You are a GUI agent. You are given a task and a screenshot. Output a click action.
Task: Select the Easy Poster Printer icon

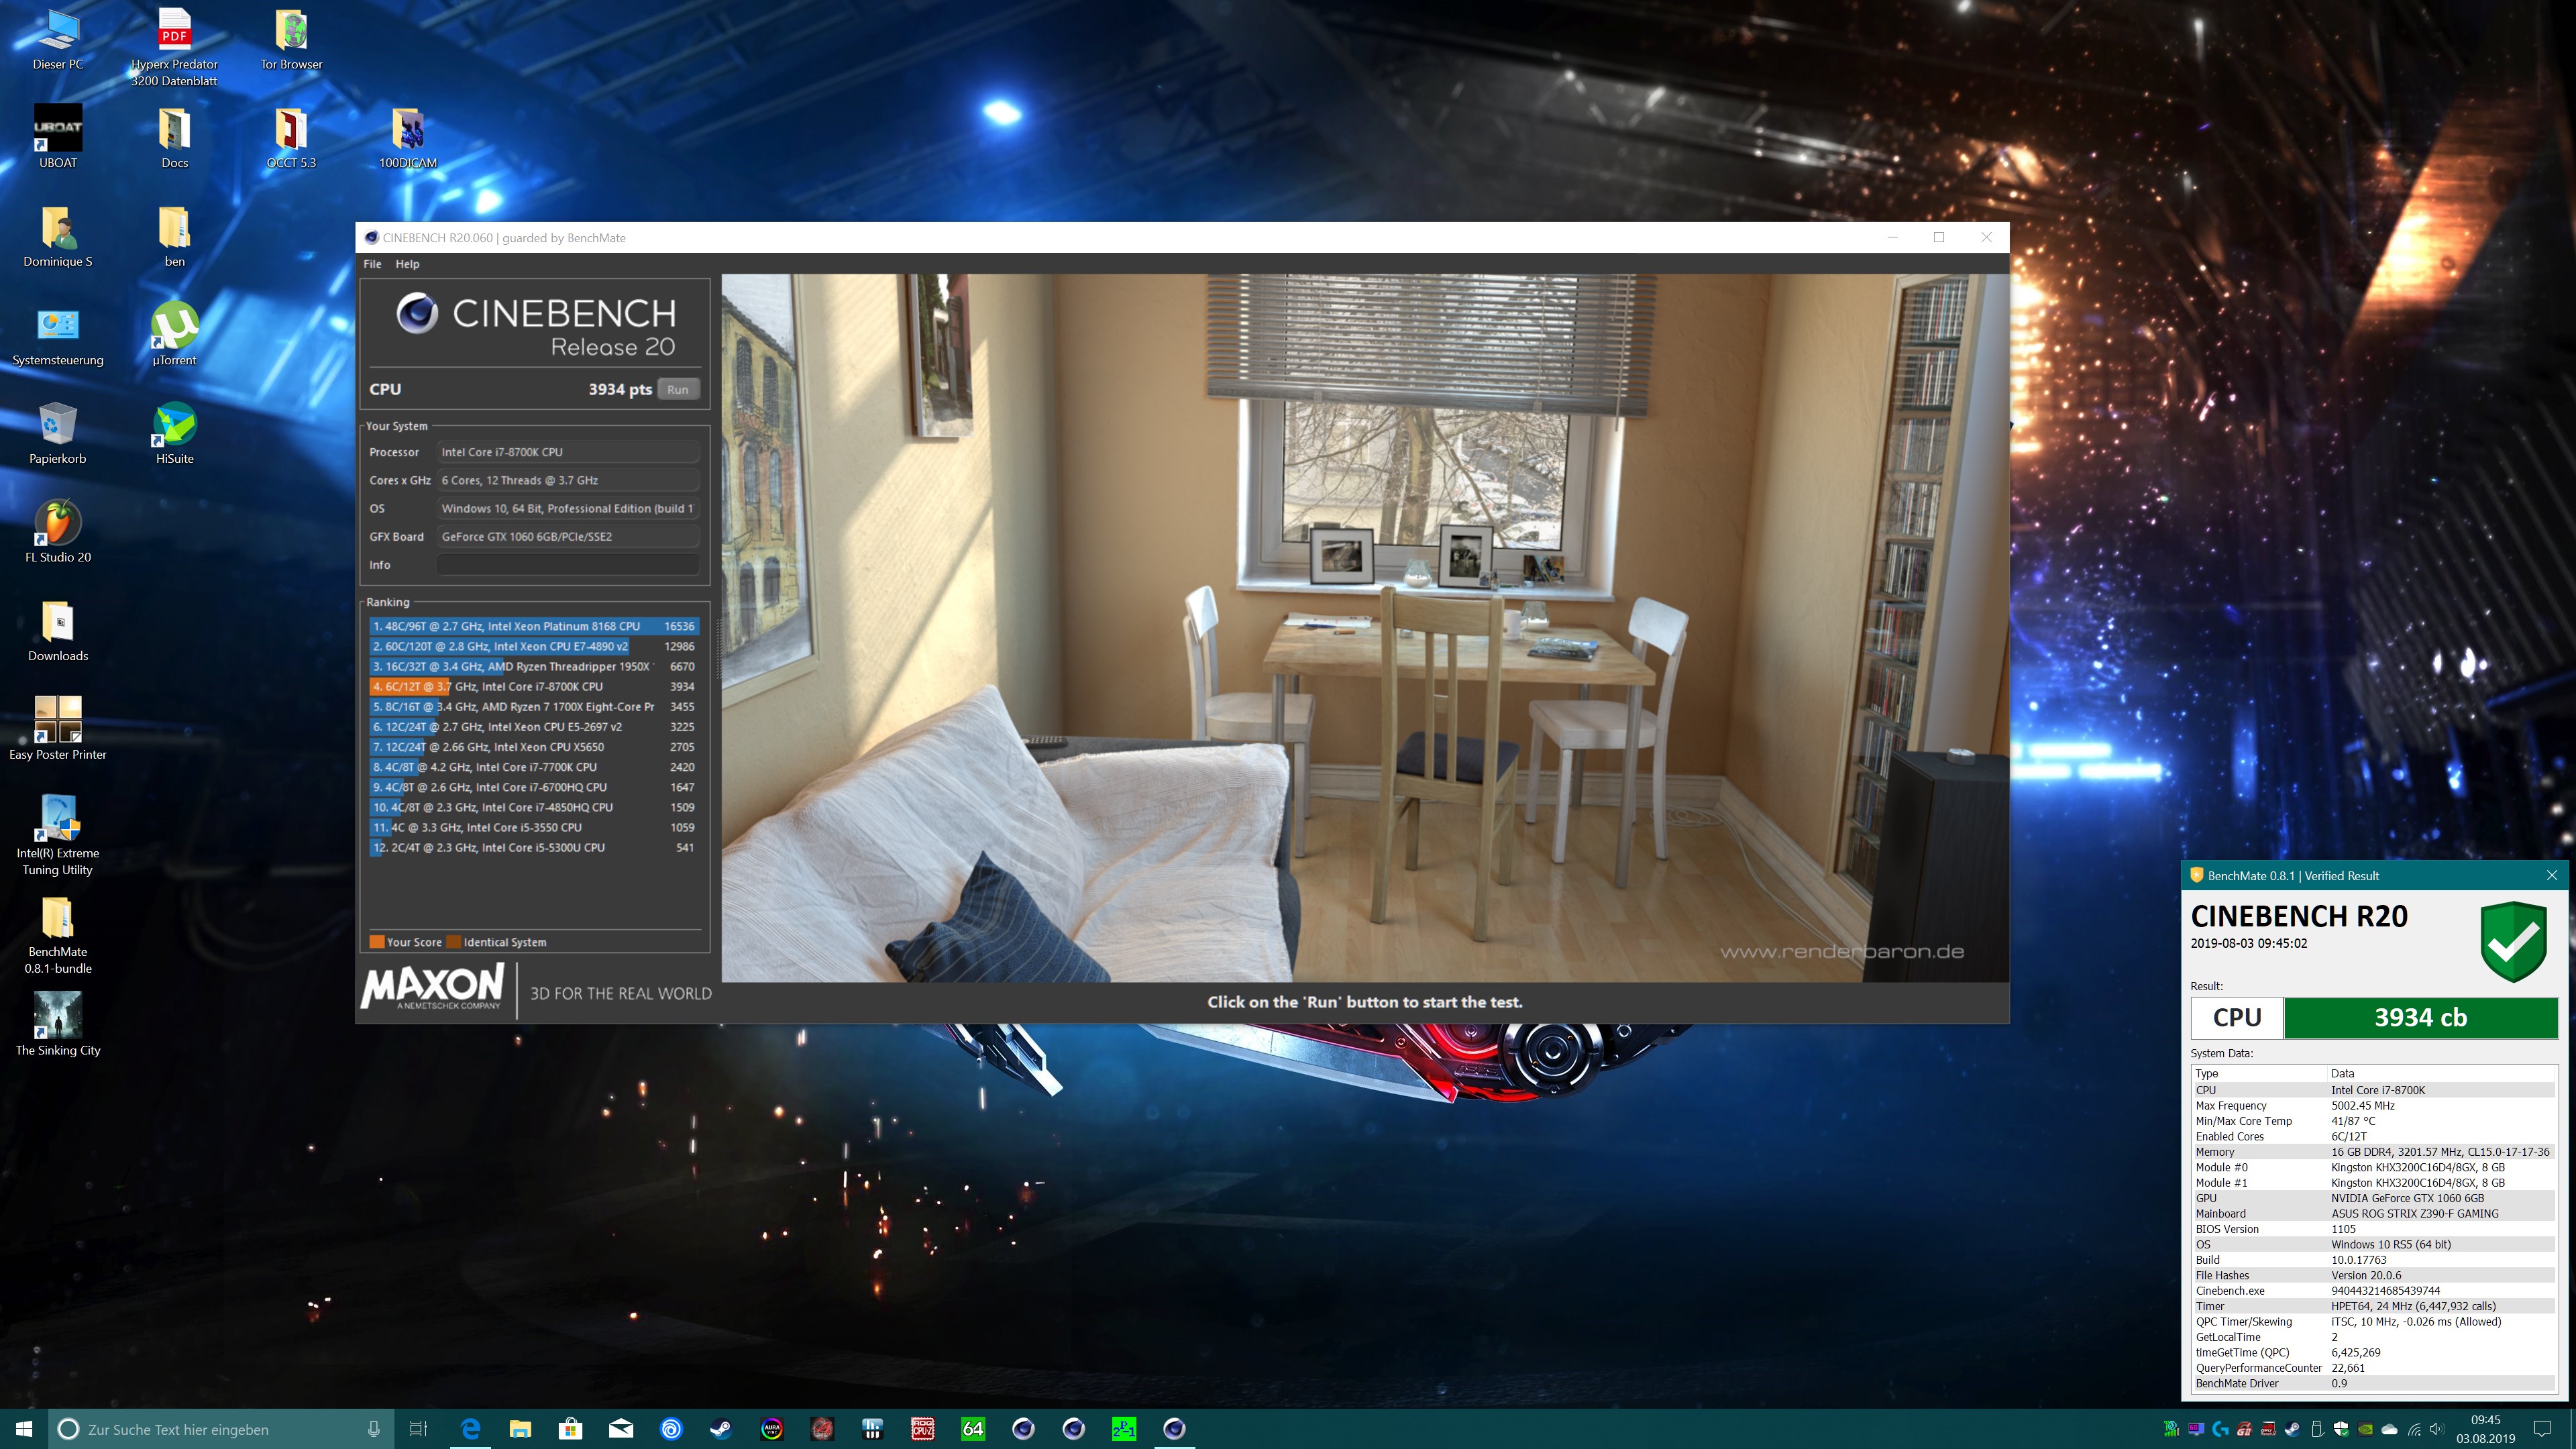[58, 728]
